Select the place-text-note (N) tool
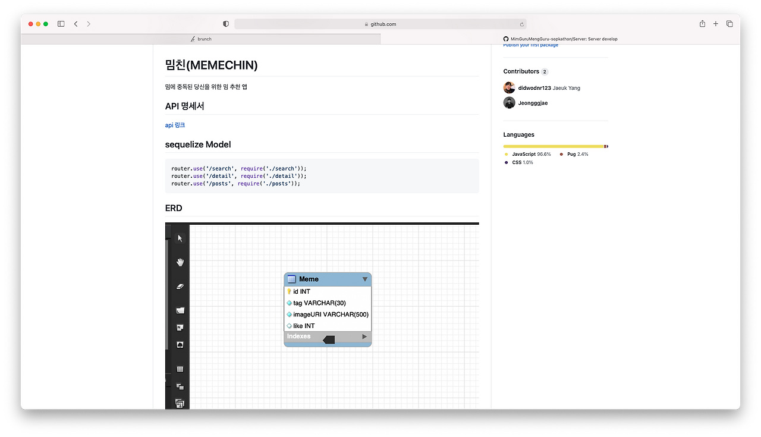761x437 pixels. pyautogui.click(x=180, y=327)
